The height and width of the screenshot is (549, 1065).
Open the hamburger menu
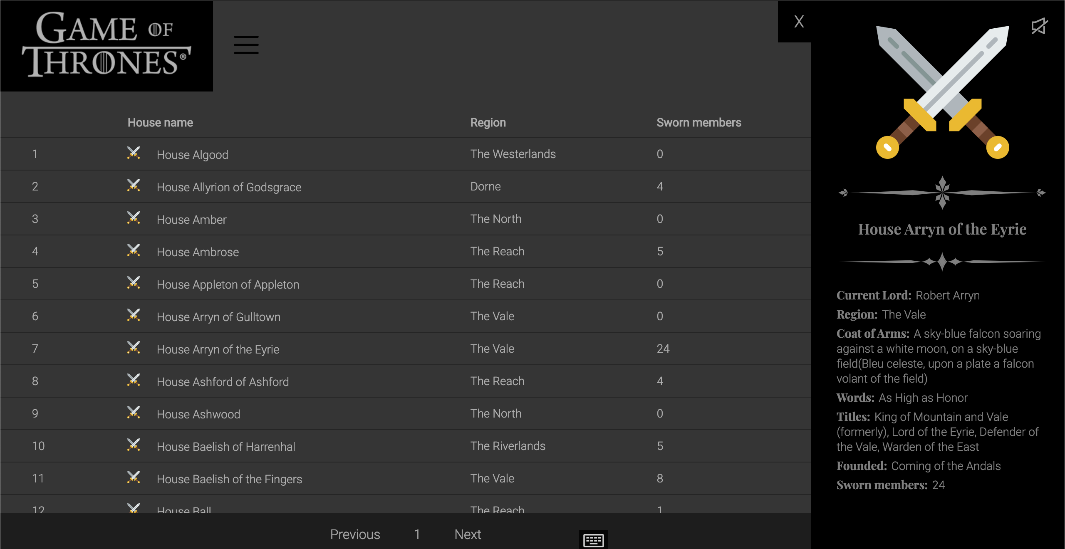(246, 45)
